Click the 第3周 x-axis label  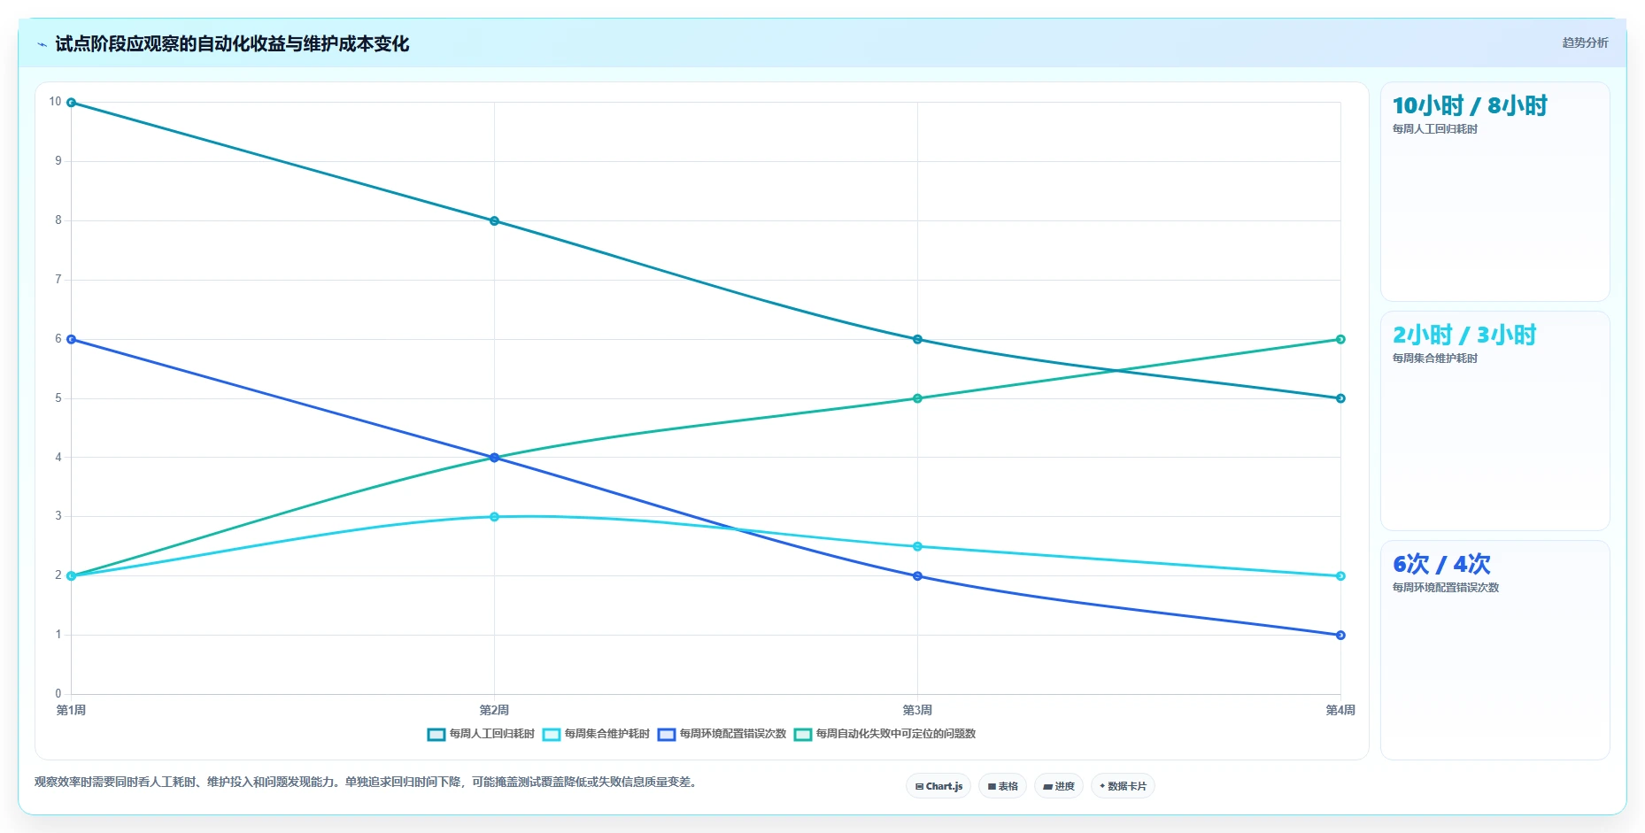(x=917, y=710)
